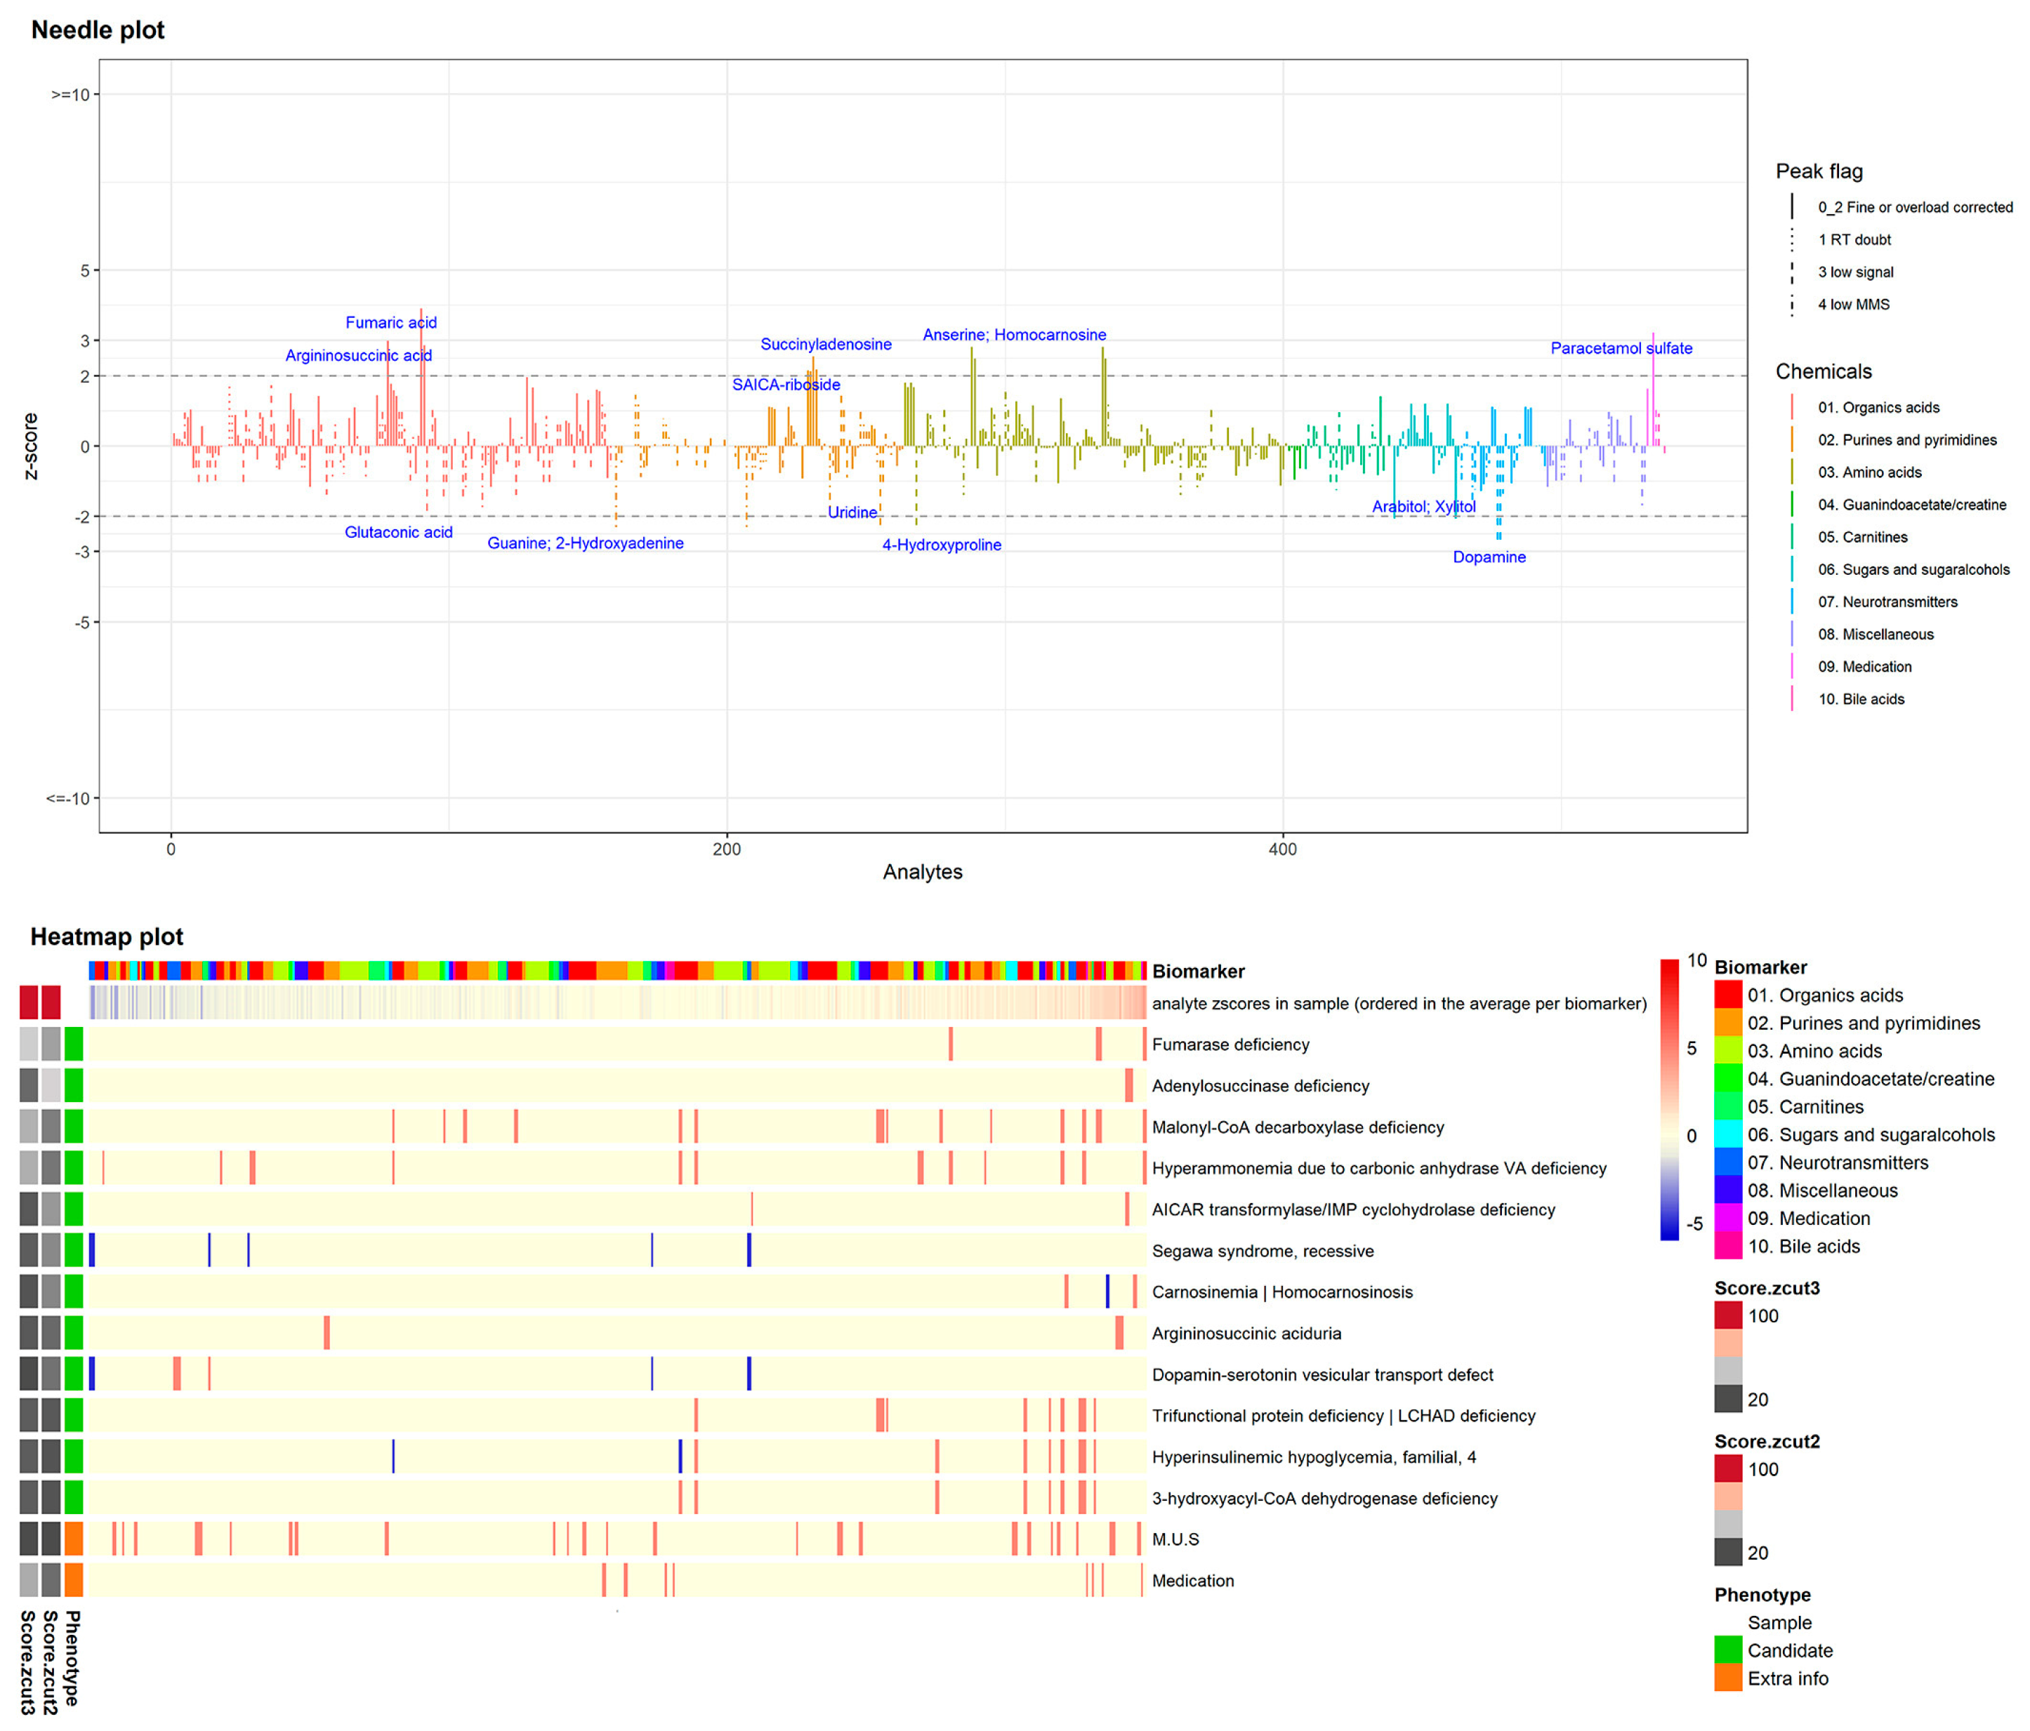2030x1731 pixels.
Task: Click the Heatmap plot heading
Action: coord(107,936)
